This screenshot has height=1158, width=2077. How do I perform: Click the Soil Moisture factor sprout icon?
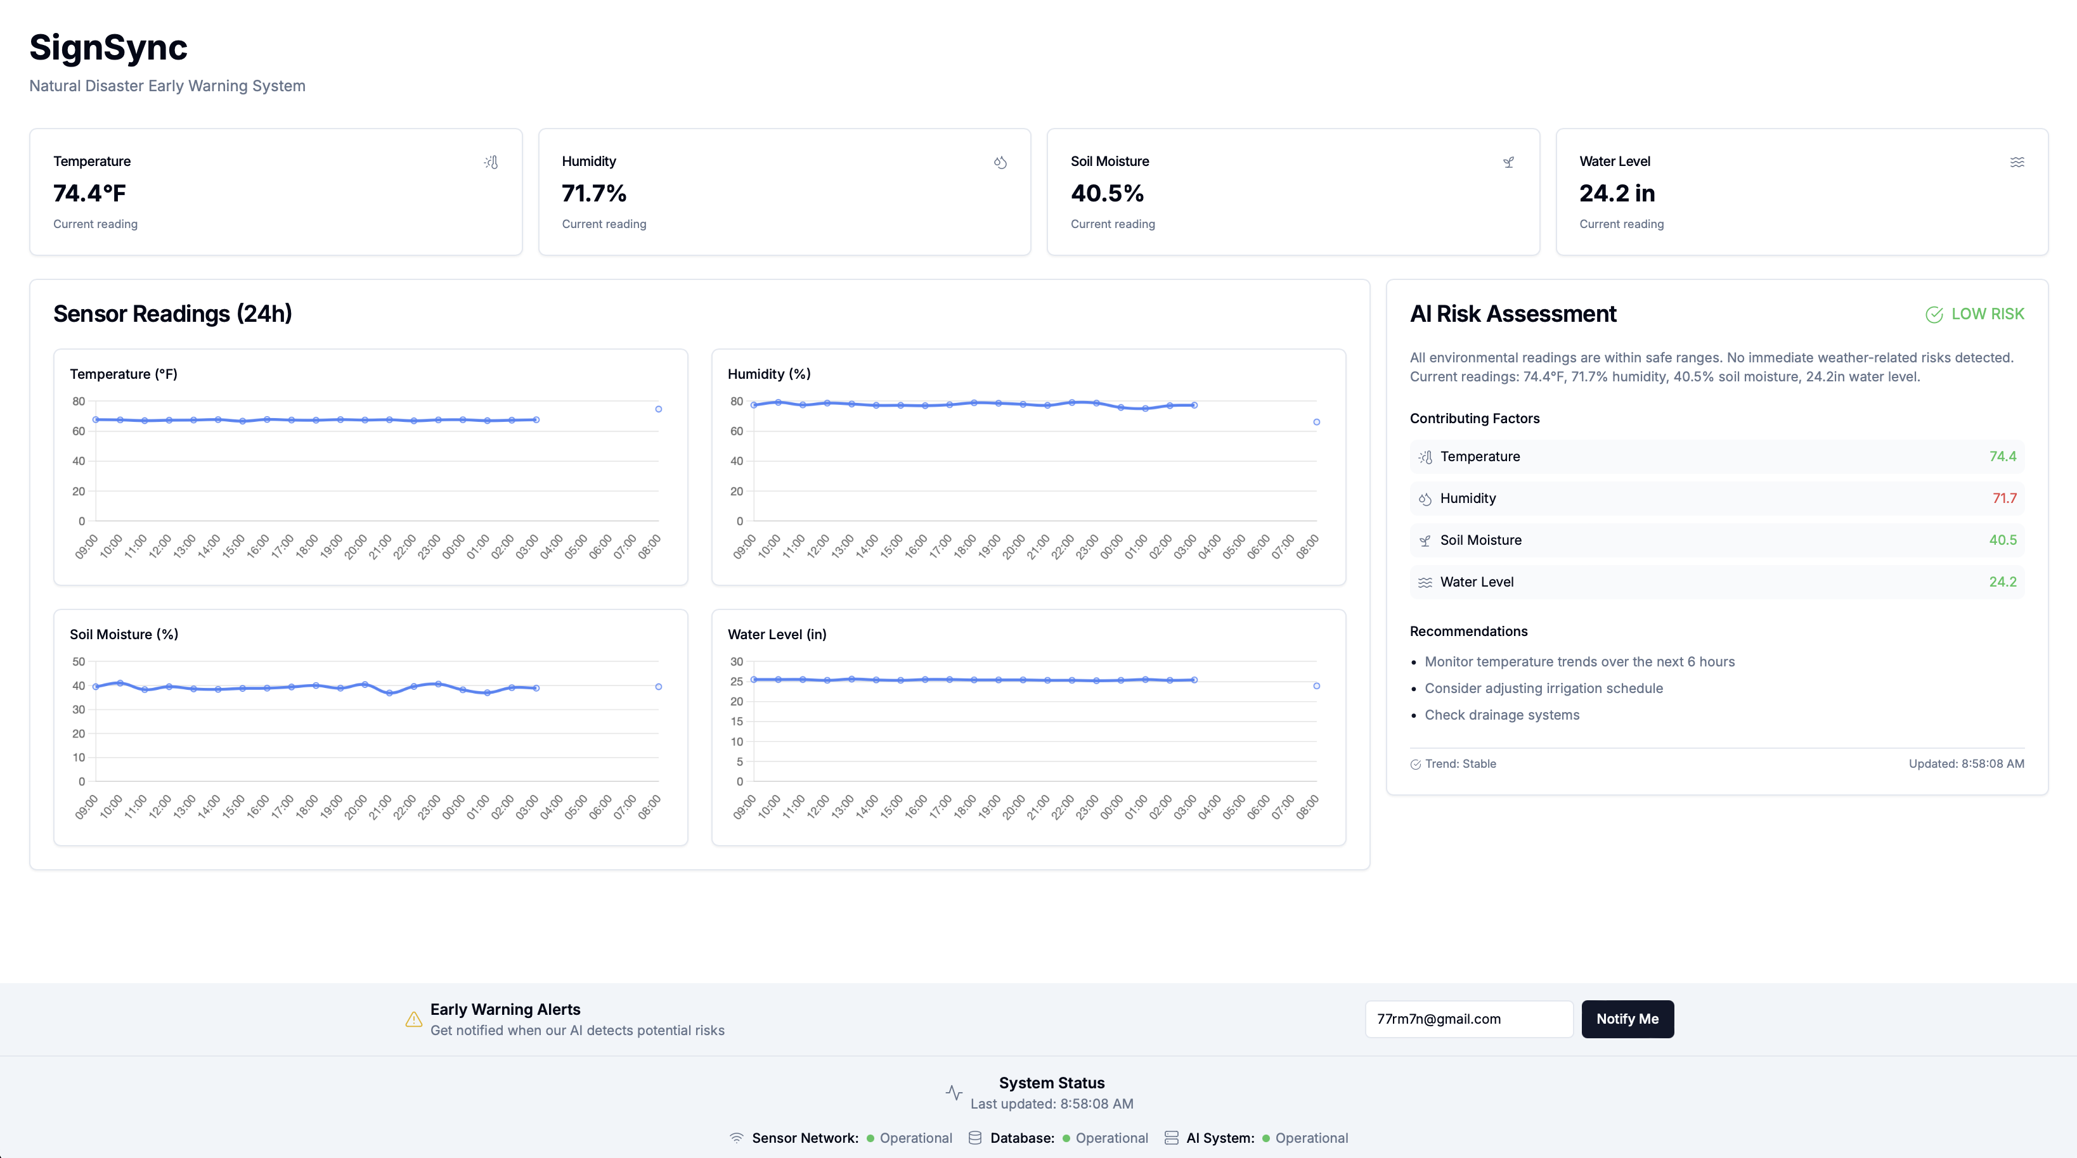click(x=1425, y=541)
